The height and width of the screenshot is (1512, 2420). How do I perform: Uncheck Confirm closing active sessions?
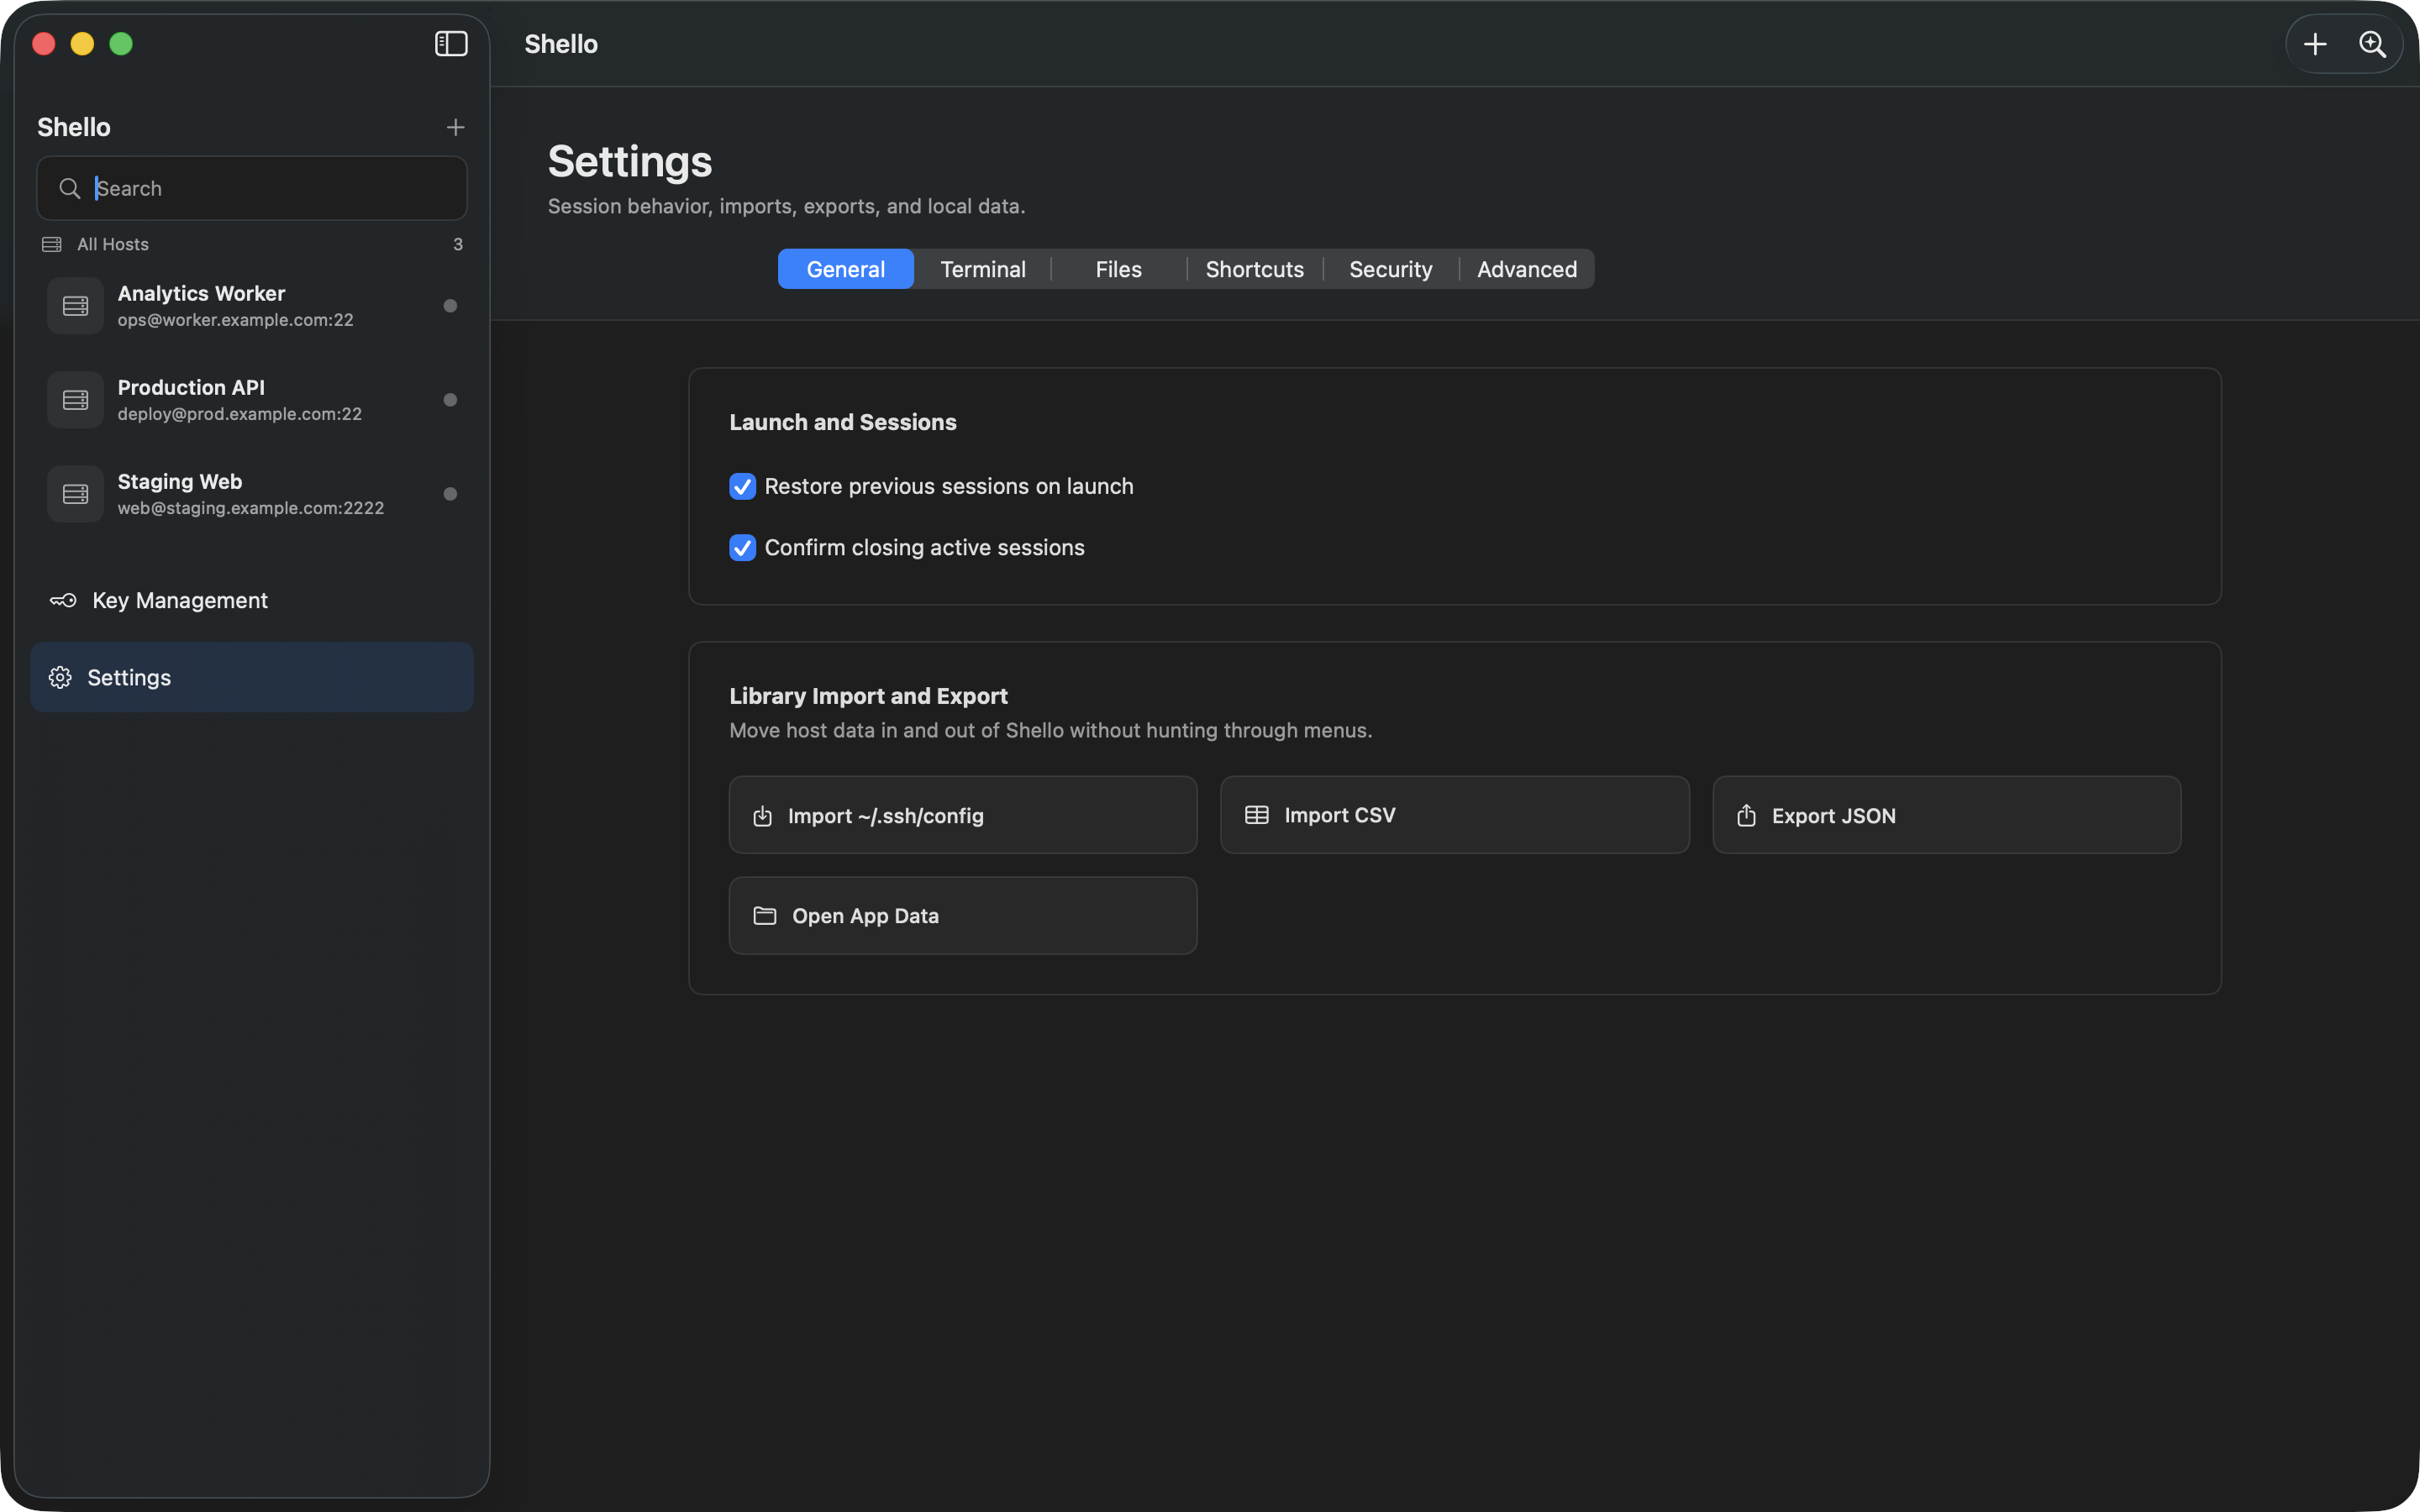click(742, 548)
